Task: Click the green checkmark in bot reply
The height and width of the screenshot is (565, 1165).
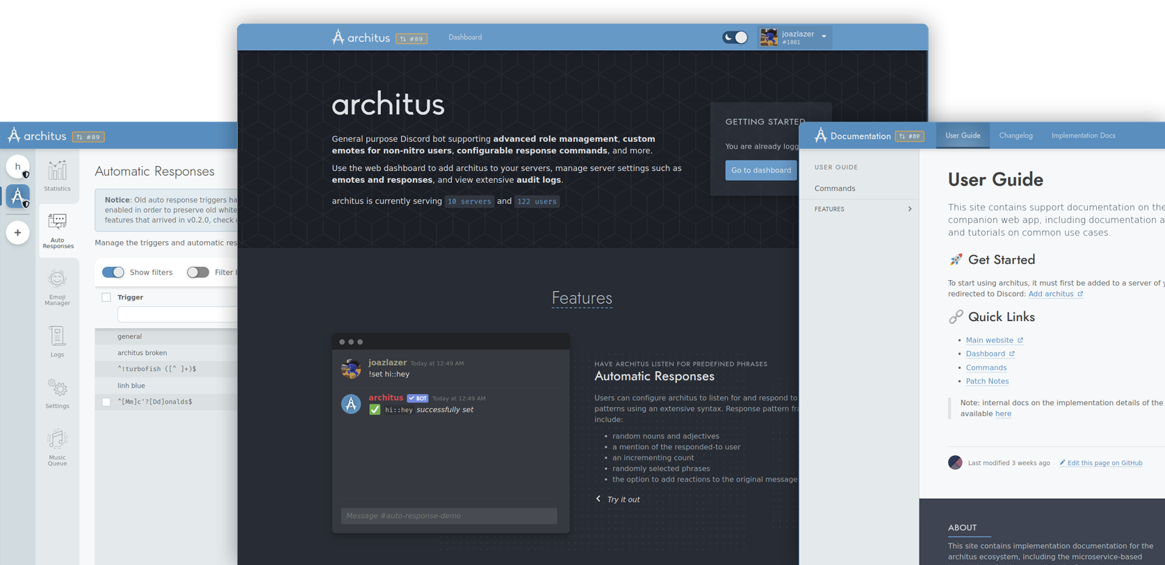Action: click(375, 409)
